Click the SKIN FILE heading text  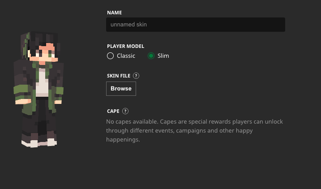(x=118, y=76)
